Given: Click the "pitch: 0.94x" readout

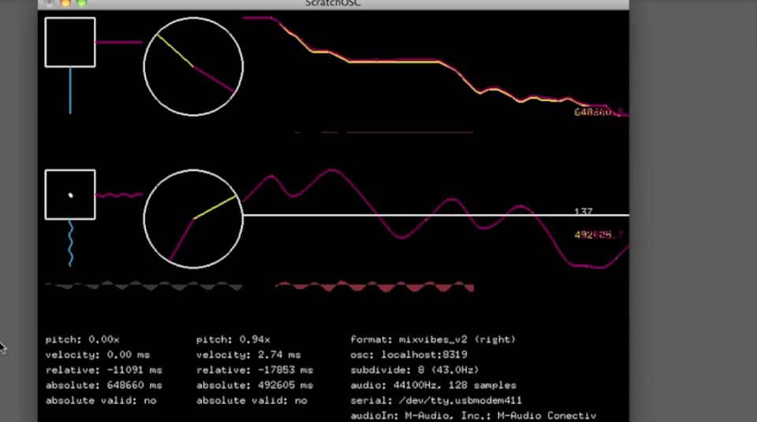Looking at the screenshot, I should tap(233, 339).
